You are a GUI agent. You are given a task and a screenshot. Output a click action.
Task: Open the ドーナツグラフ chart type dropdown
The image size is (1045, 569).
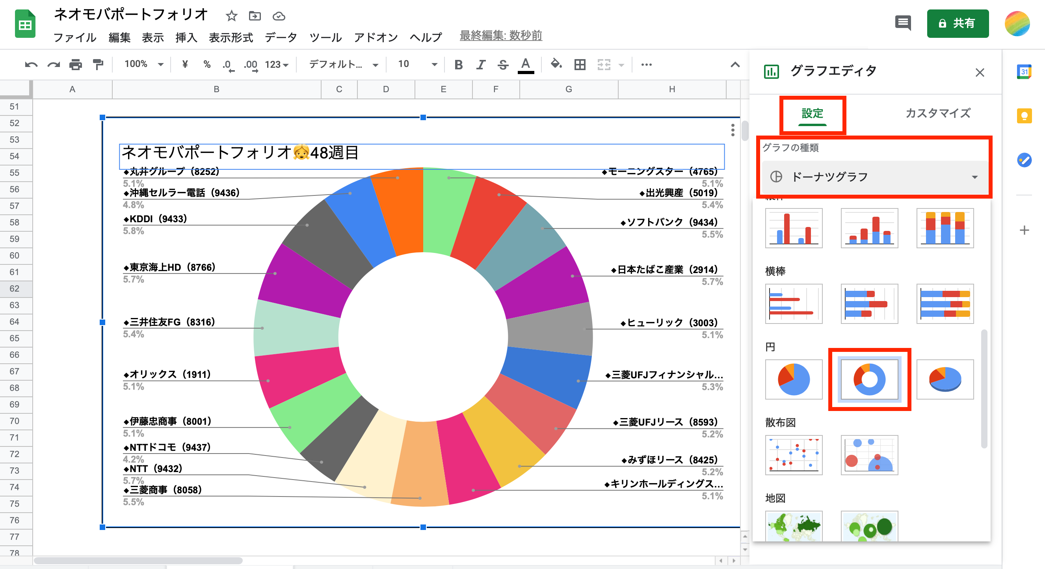point(875,177)
